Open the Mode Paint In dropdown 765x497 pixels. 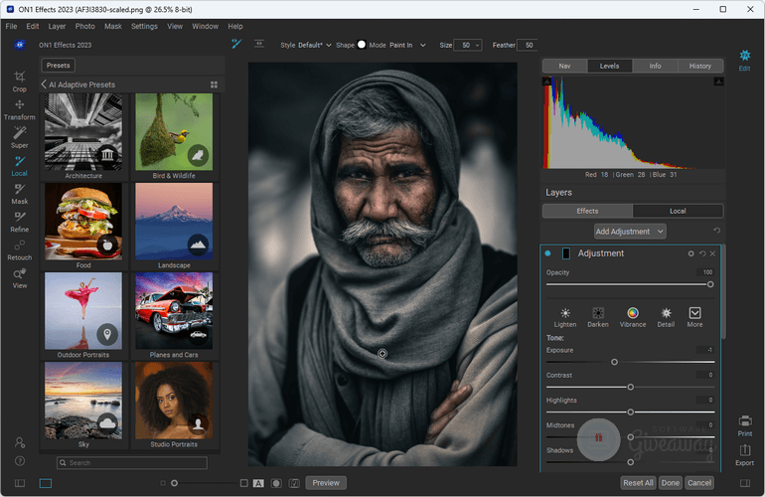(x=407, y=45)
